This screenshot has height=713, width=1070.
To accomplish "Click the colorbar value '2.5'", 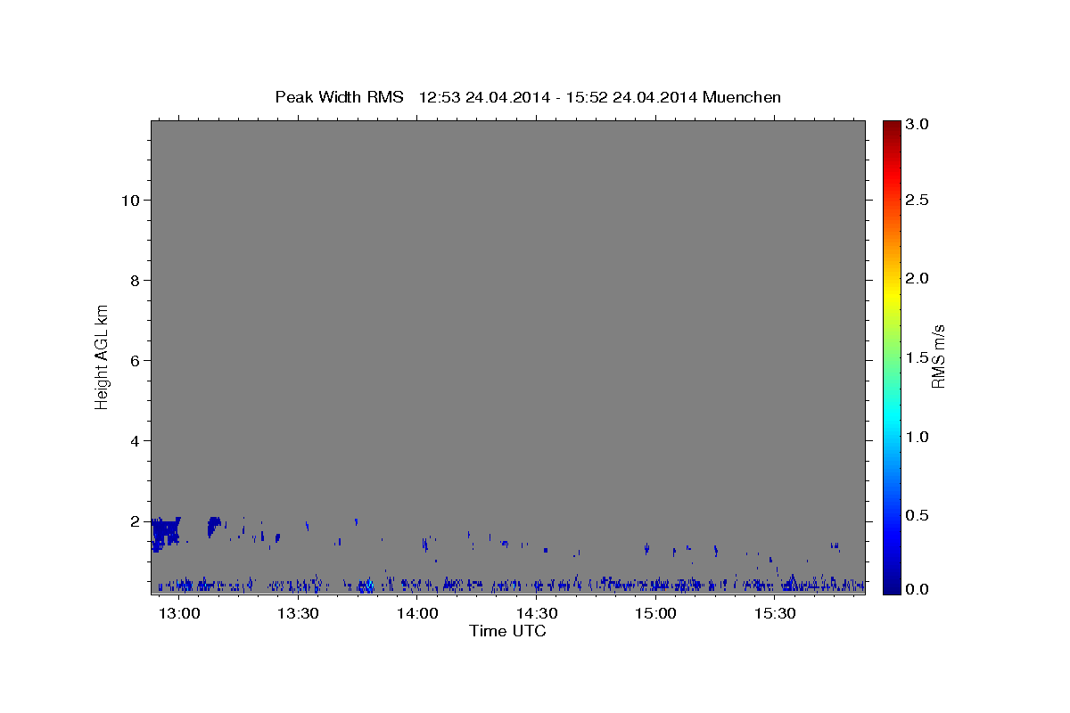I will pos(918,201).
